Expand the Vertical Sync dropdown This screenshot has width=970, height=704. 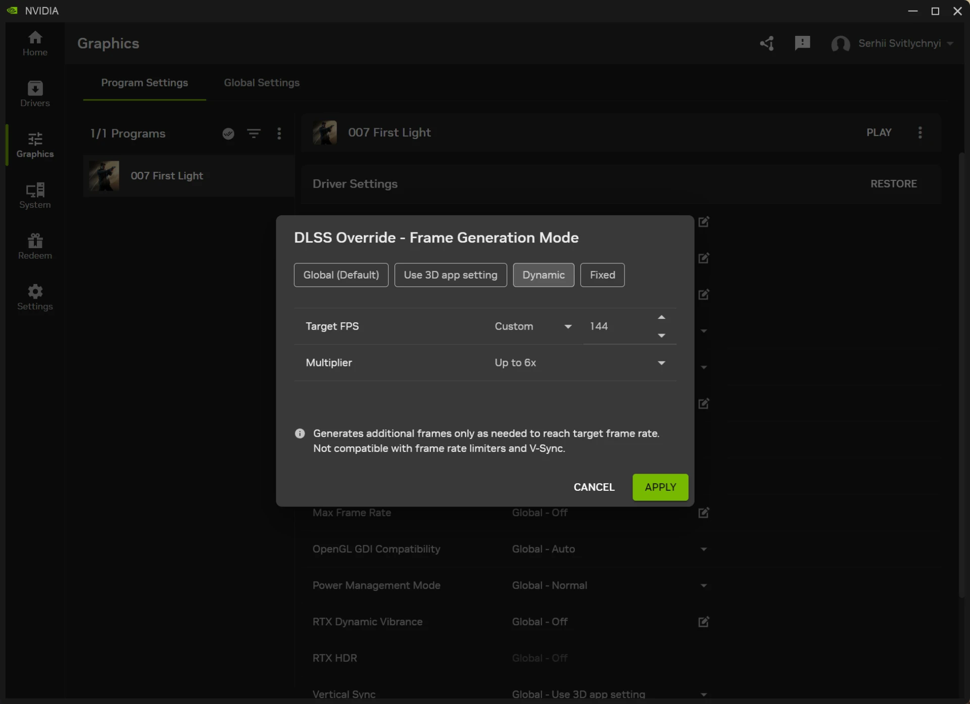703,695
